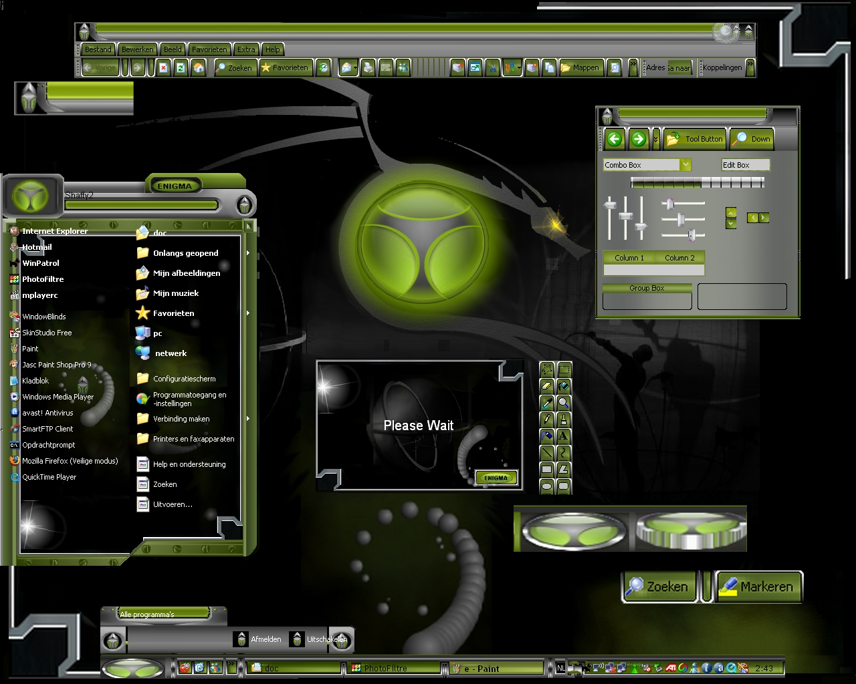Viewport: 856px width, 684px height.
Task: Click the scissors Cut icon in Explorer toolbar
Action: pos(493,67)
